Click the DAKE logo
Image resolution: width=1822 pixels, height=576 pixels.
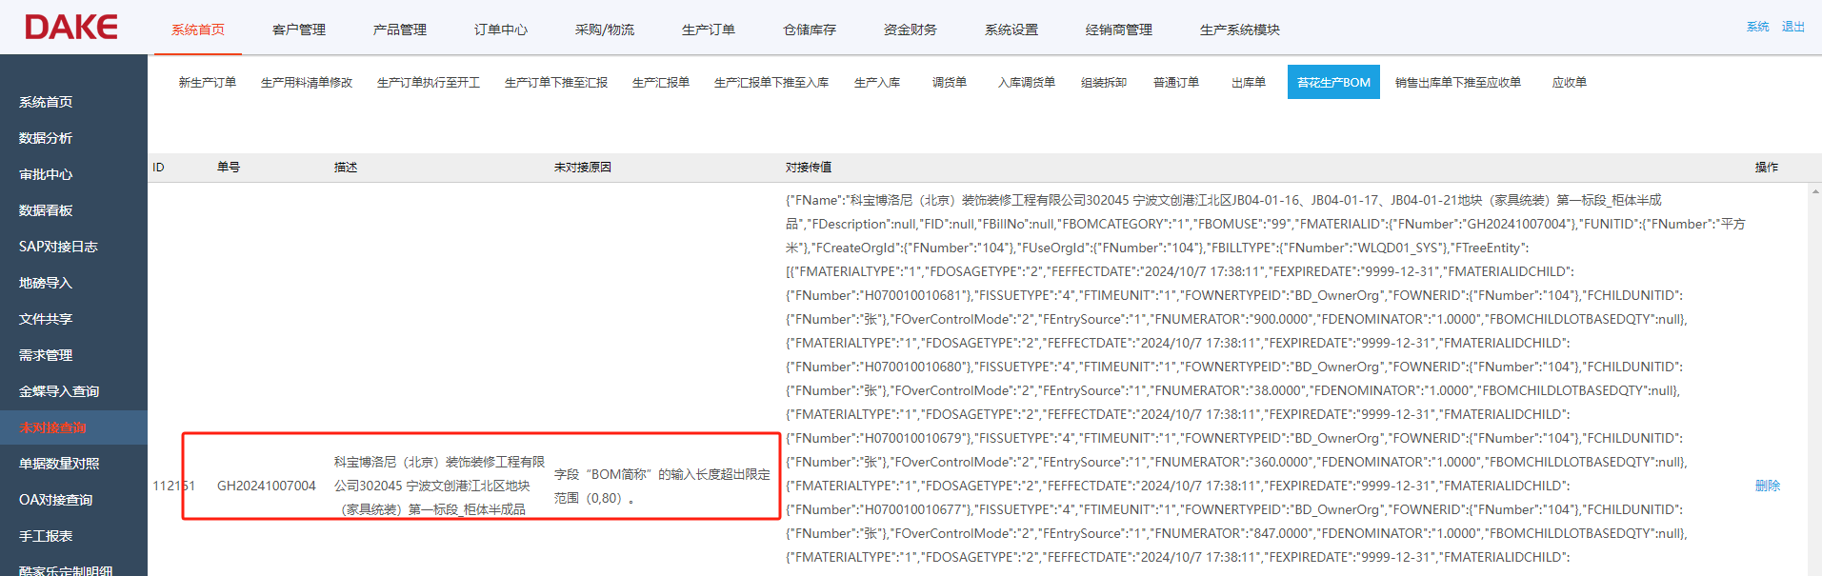(x=71, y=28)
